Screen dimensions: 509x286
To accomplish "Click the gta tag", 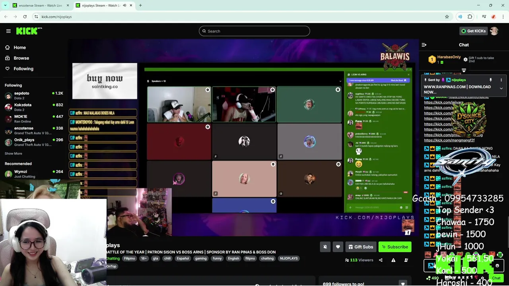I will [x=155, y=258].
